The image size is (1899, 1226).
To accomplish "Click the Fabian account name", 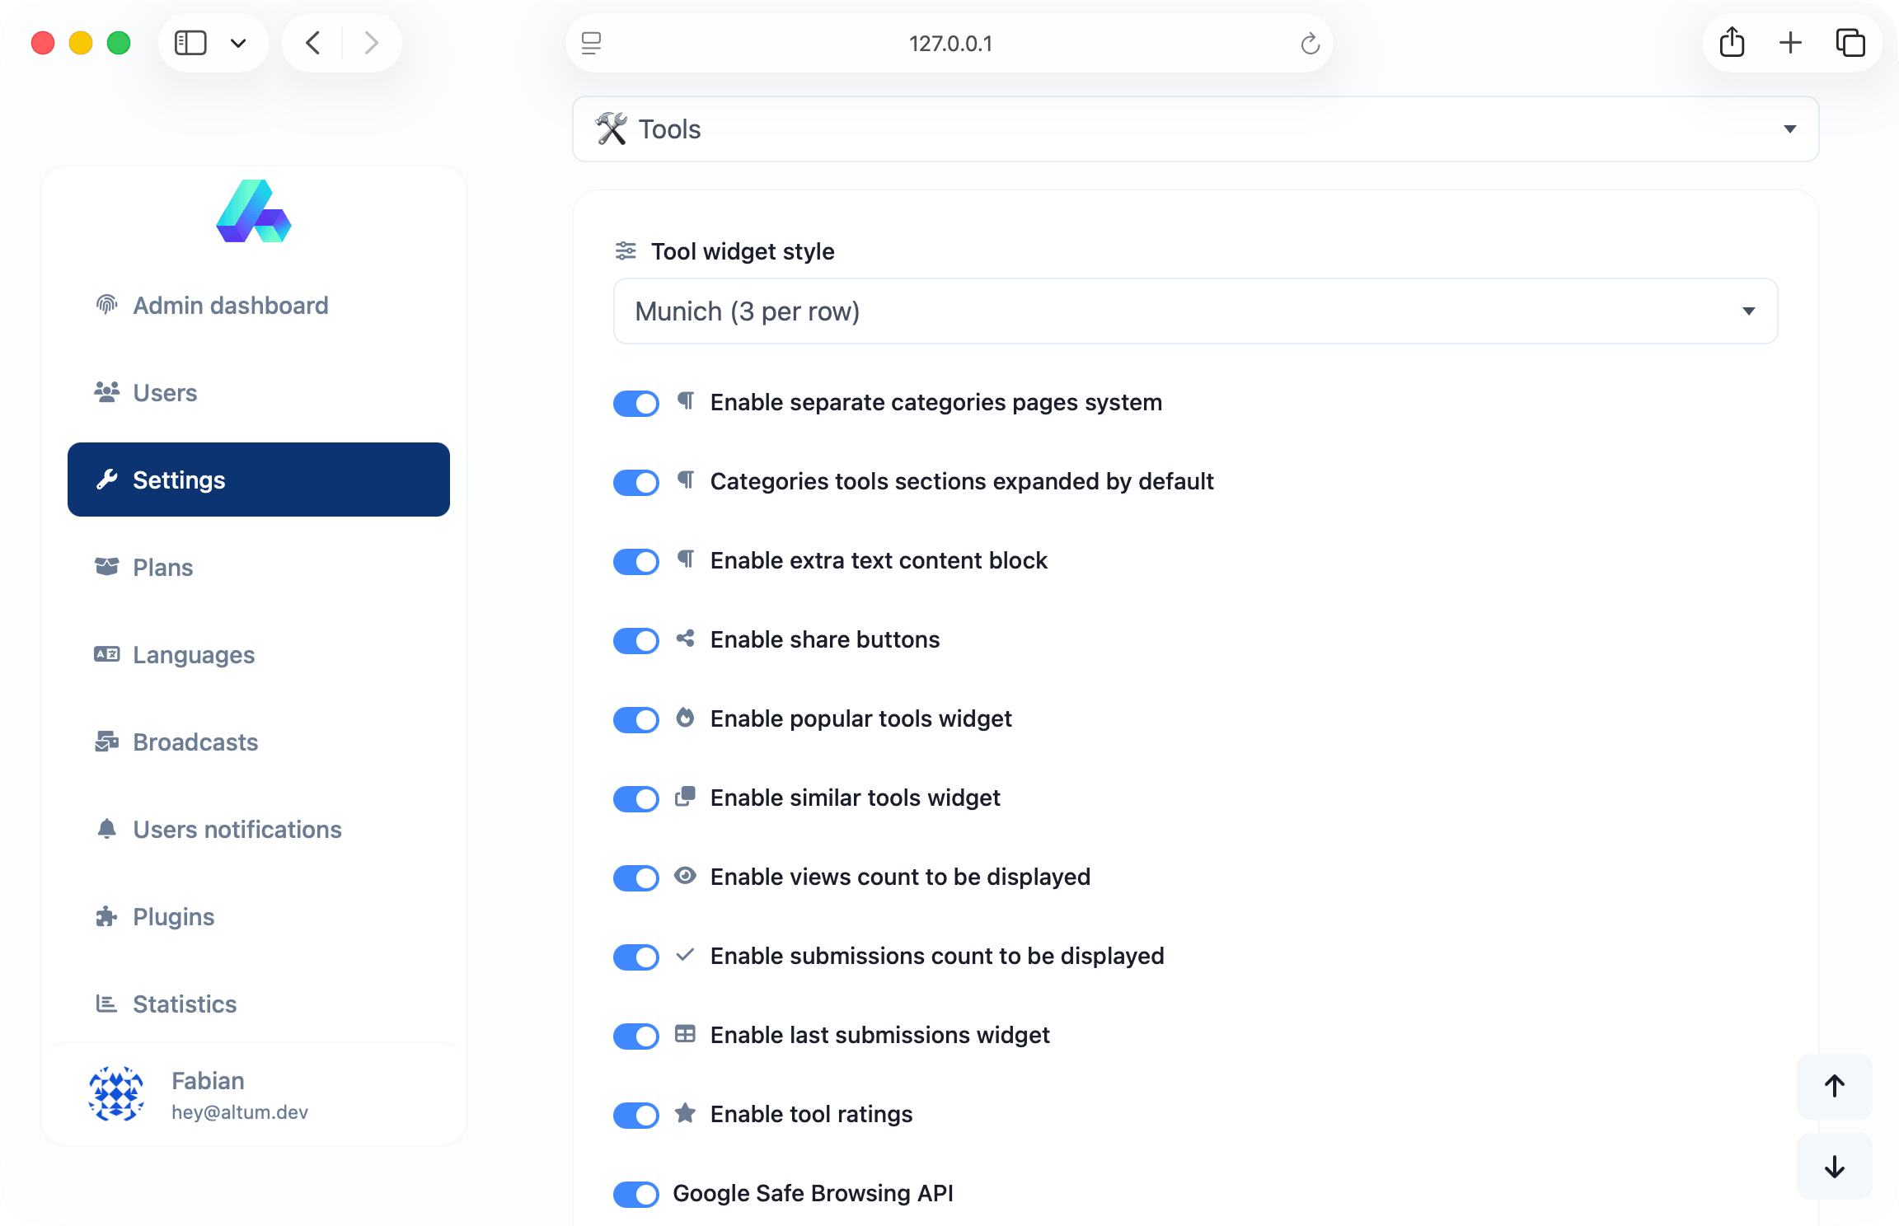I will click(x=208, y=1080).
